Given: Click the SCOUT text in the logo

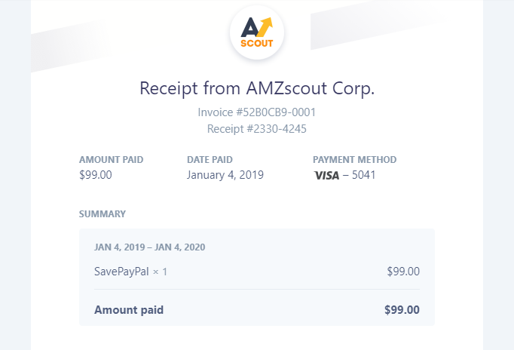Looking at the screenshot, I should pyautogui.click(x=256, y=43).
